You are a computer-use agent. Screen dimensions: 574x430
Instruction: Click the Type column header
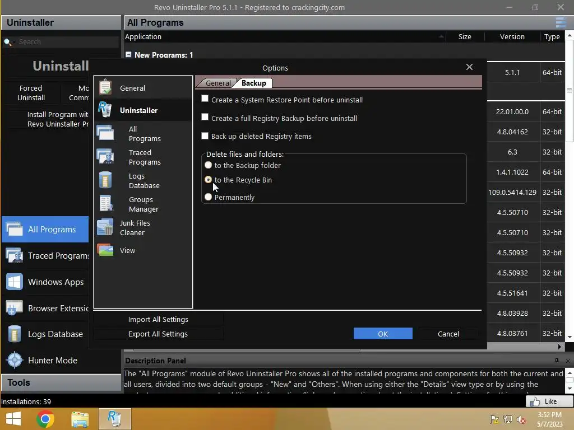pyautogui.click(x=552, y=36)
